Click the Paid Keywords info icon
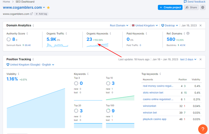The height and width of the screenshot is (134, 209). (x=146, y=33)
